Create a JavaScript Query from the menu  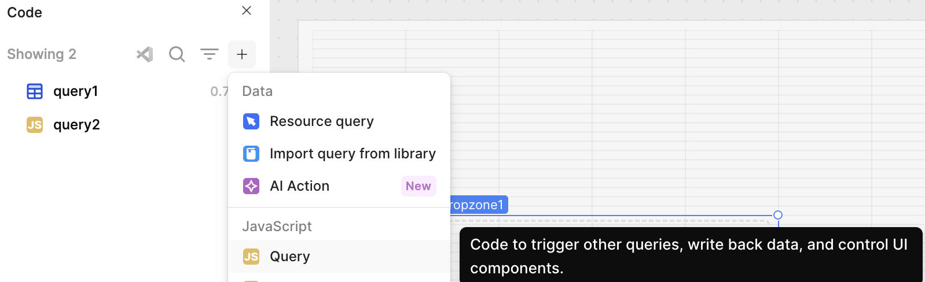339,257
